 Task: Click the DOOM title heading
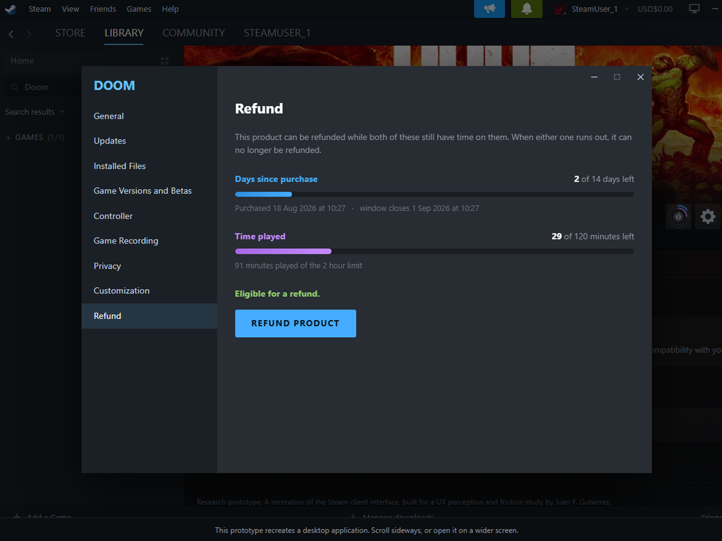coord(114,86)
